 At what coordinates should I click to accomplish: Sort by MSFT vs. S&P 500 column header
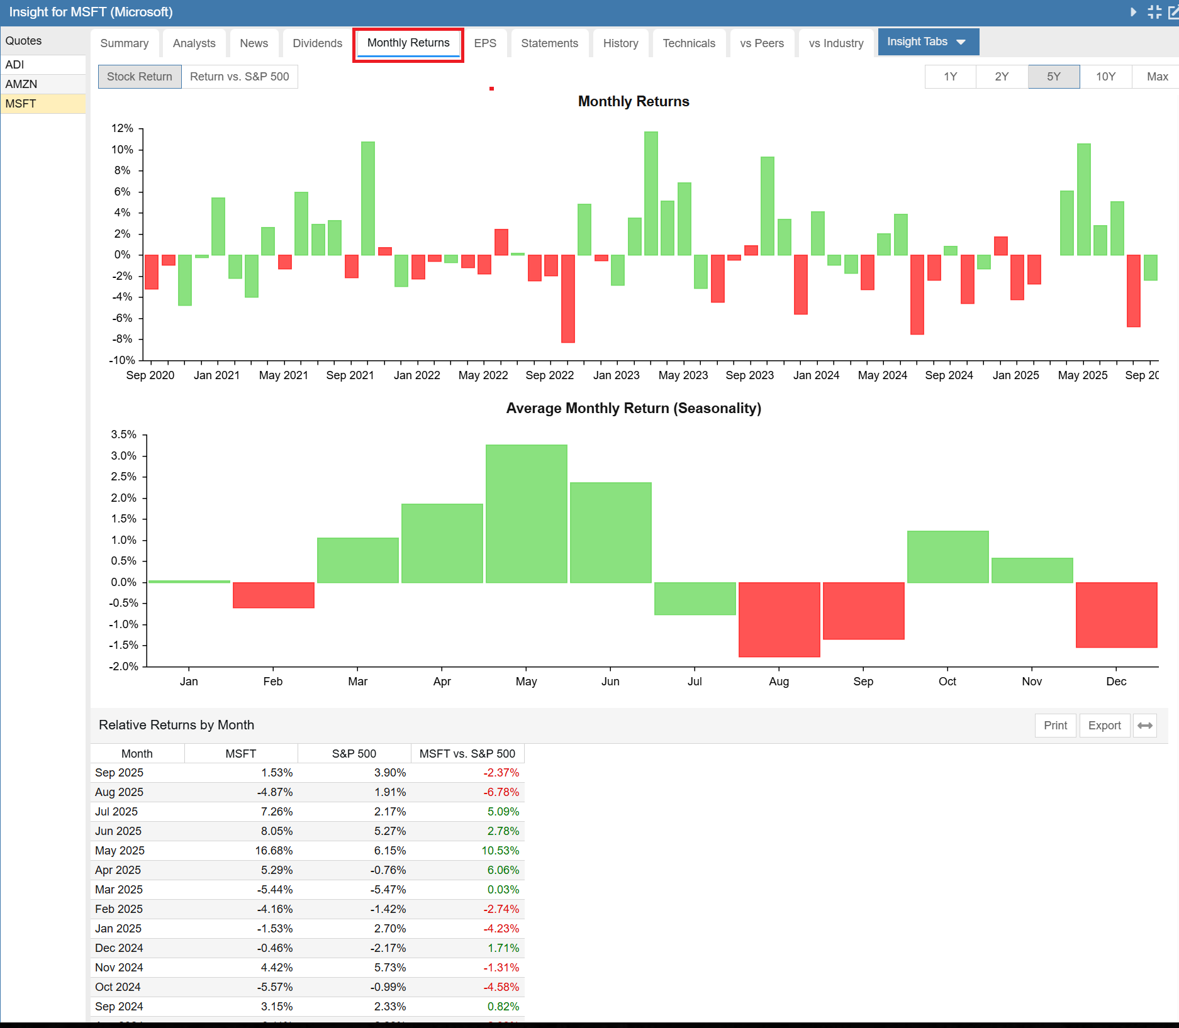click(x=467, y=754)
